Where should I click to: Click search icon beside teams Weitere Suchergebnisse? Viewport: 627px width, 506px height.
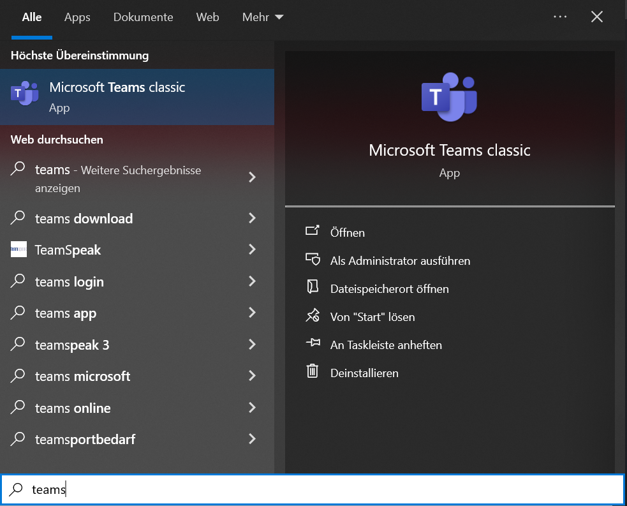pos(18,169)
